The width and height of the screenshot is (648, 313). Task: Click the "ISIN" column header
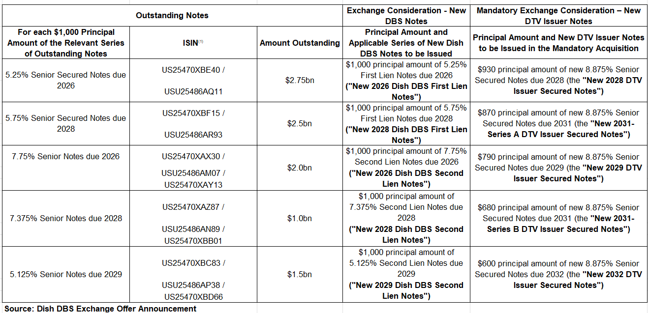click(193, 43)
